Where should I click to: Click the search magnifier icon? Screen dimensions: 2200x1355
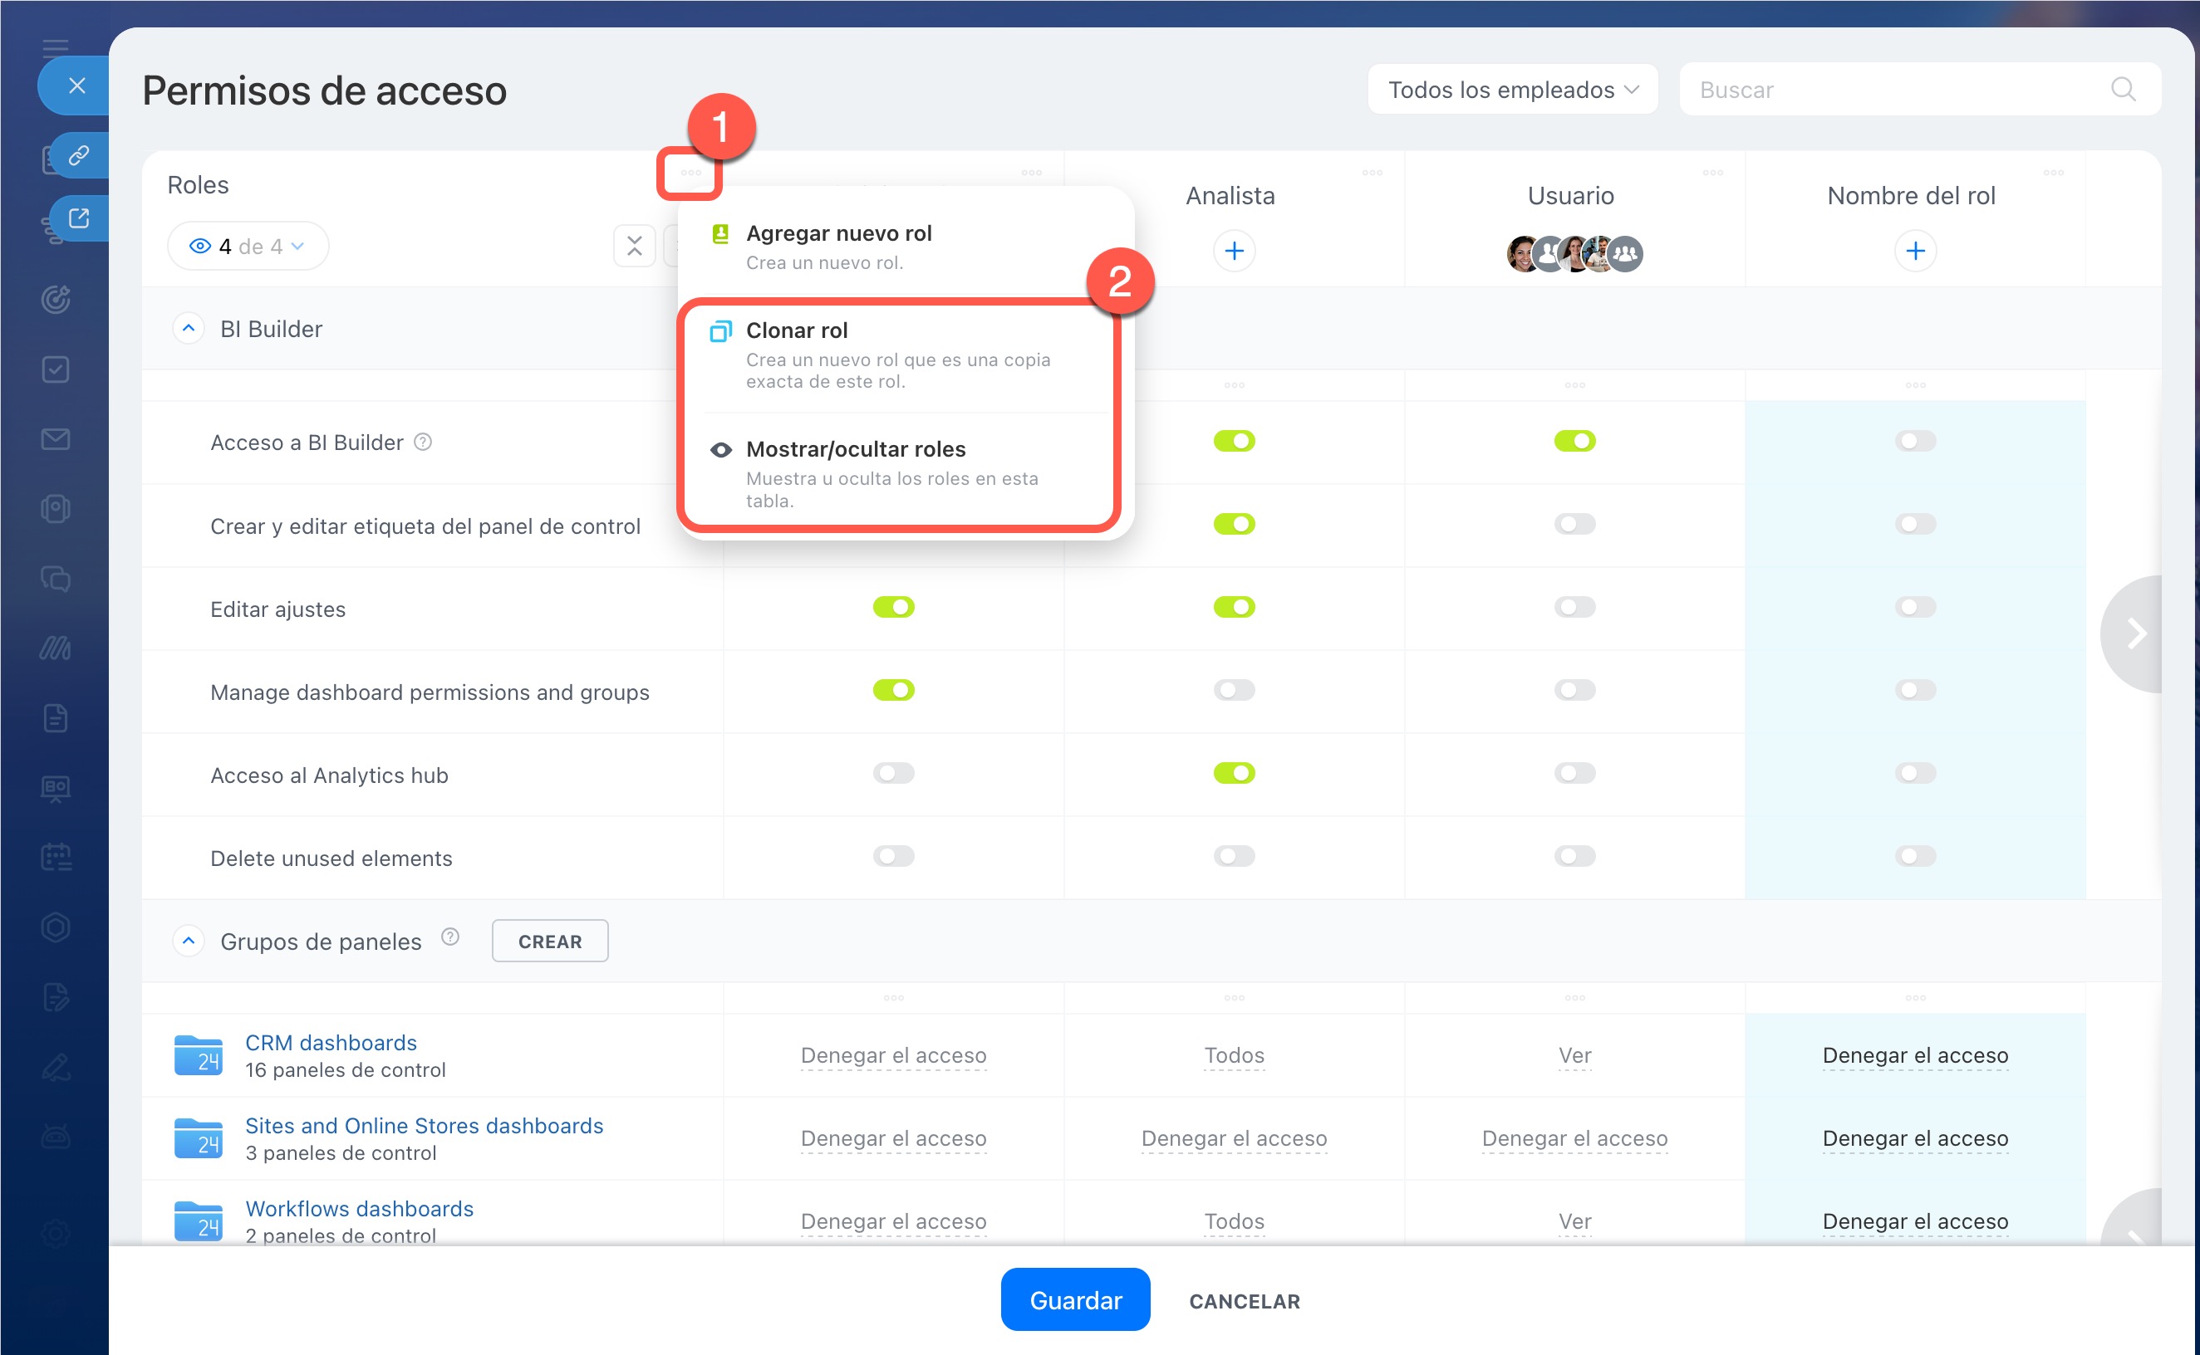pos(2122,89)
